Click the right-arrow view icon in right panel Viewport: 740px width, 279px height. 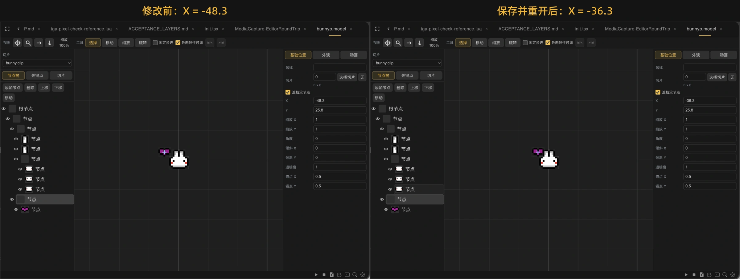tap(409, 43)
